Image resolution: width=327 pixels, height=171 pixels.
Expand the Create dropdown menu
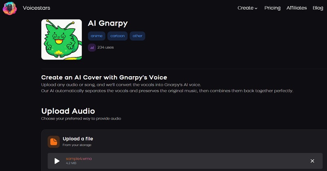[x=247, y=8]
